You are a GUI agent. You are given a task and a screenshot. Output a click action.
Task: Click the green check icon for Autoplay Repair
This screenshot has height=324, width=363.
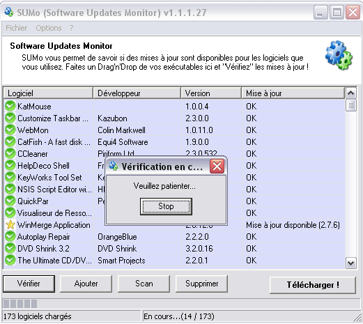(10, 236)
